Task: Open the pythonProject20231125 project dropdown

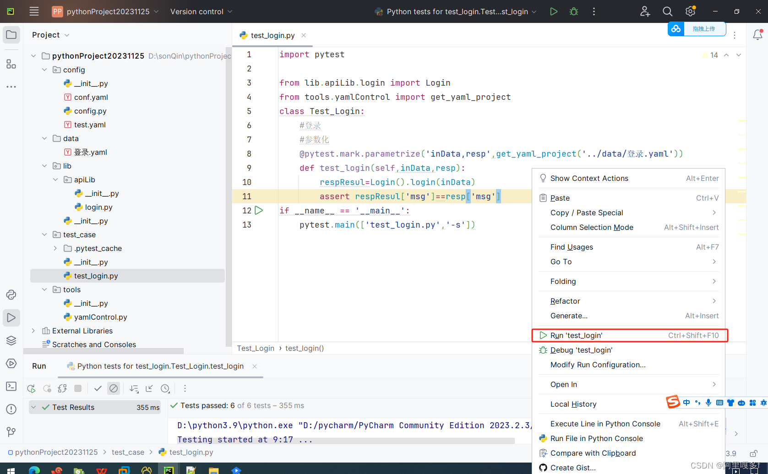Action: click(105, 11)
